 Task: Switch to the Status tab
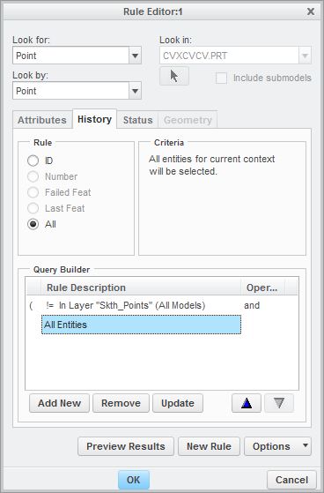137,120
